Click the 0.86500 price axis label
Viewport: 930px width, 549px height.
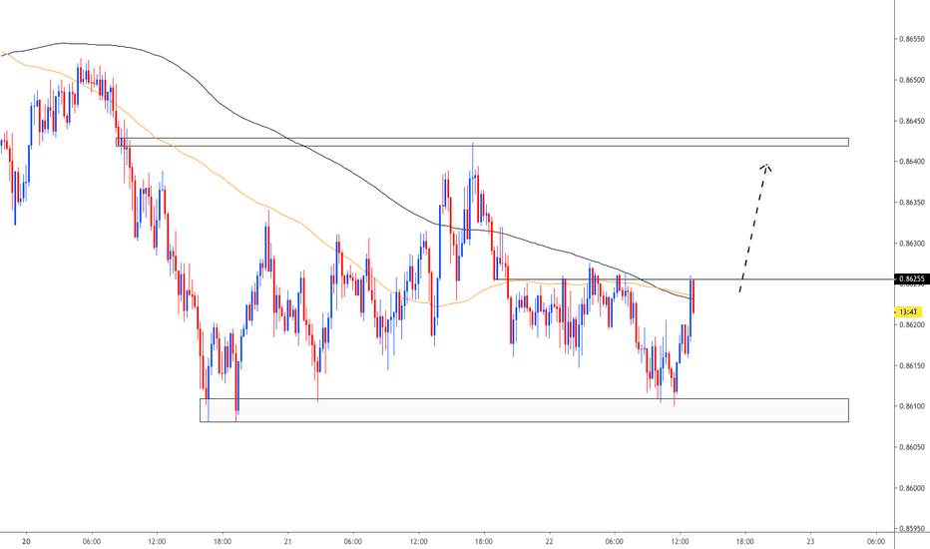click(x=910, y=80)
